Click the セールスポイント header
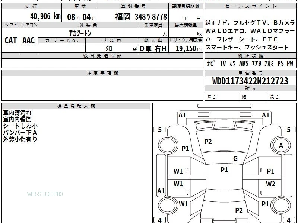The image size is (298, 223). coord(250,6)
